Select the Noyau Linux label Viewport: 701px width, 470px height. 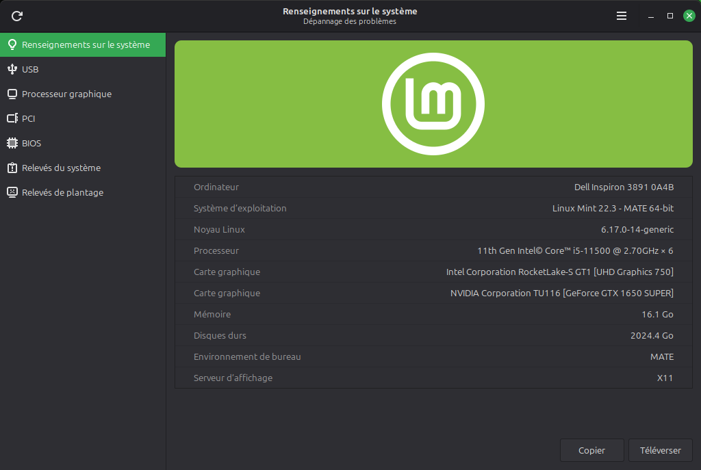(219, 230)
